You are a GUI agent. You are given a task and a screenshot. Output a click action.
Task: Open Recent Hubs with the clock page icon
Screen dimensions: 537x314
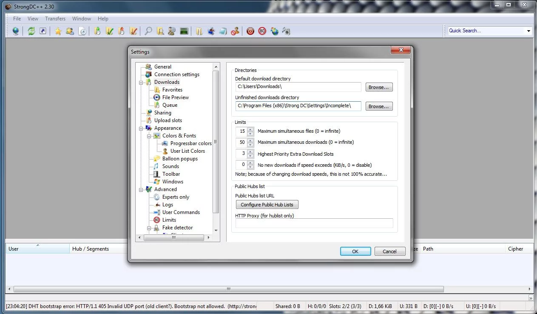point(82,31)
